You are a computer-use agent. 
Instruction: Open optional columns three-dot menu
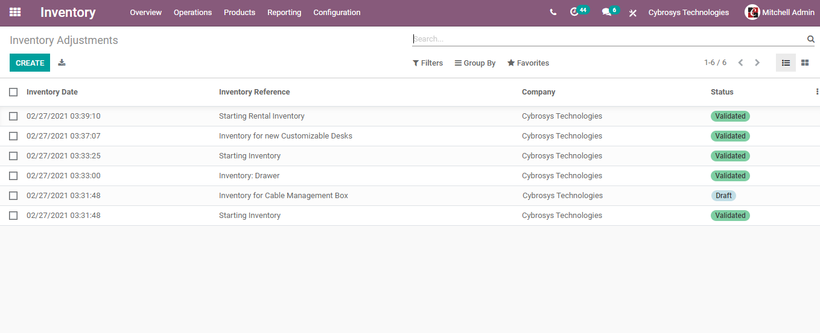point(817,92)
